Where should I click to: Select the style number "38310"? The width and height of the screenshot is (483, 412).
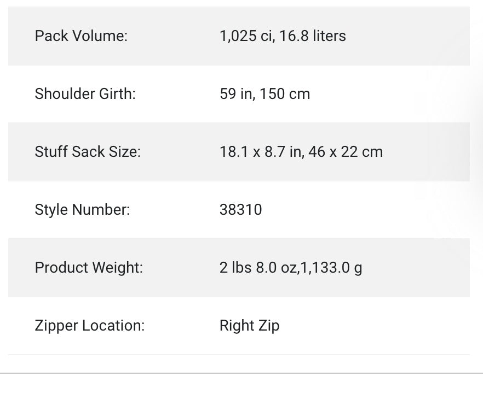[240, 210]
